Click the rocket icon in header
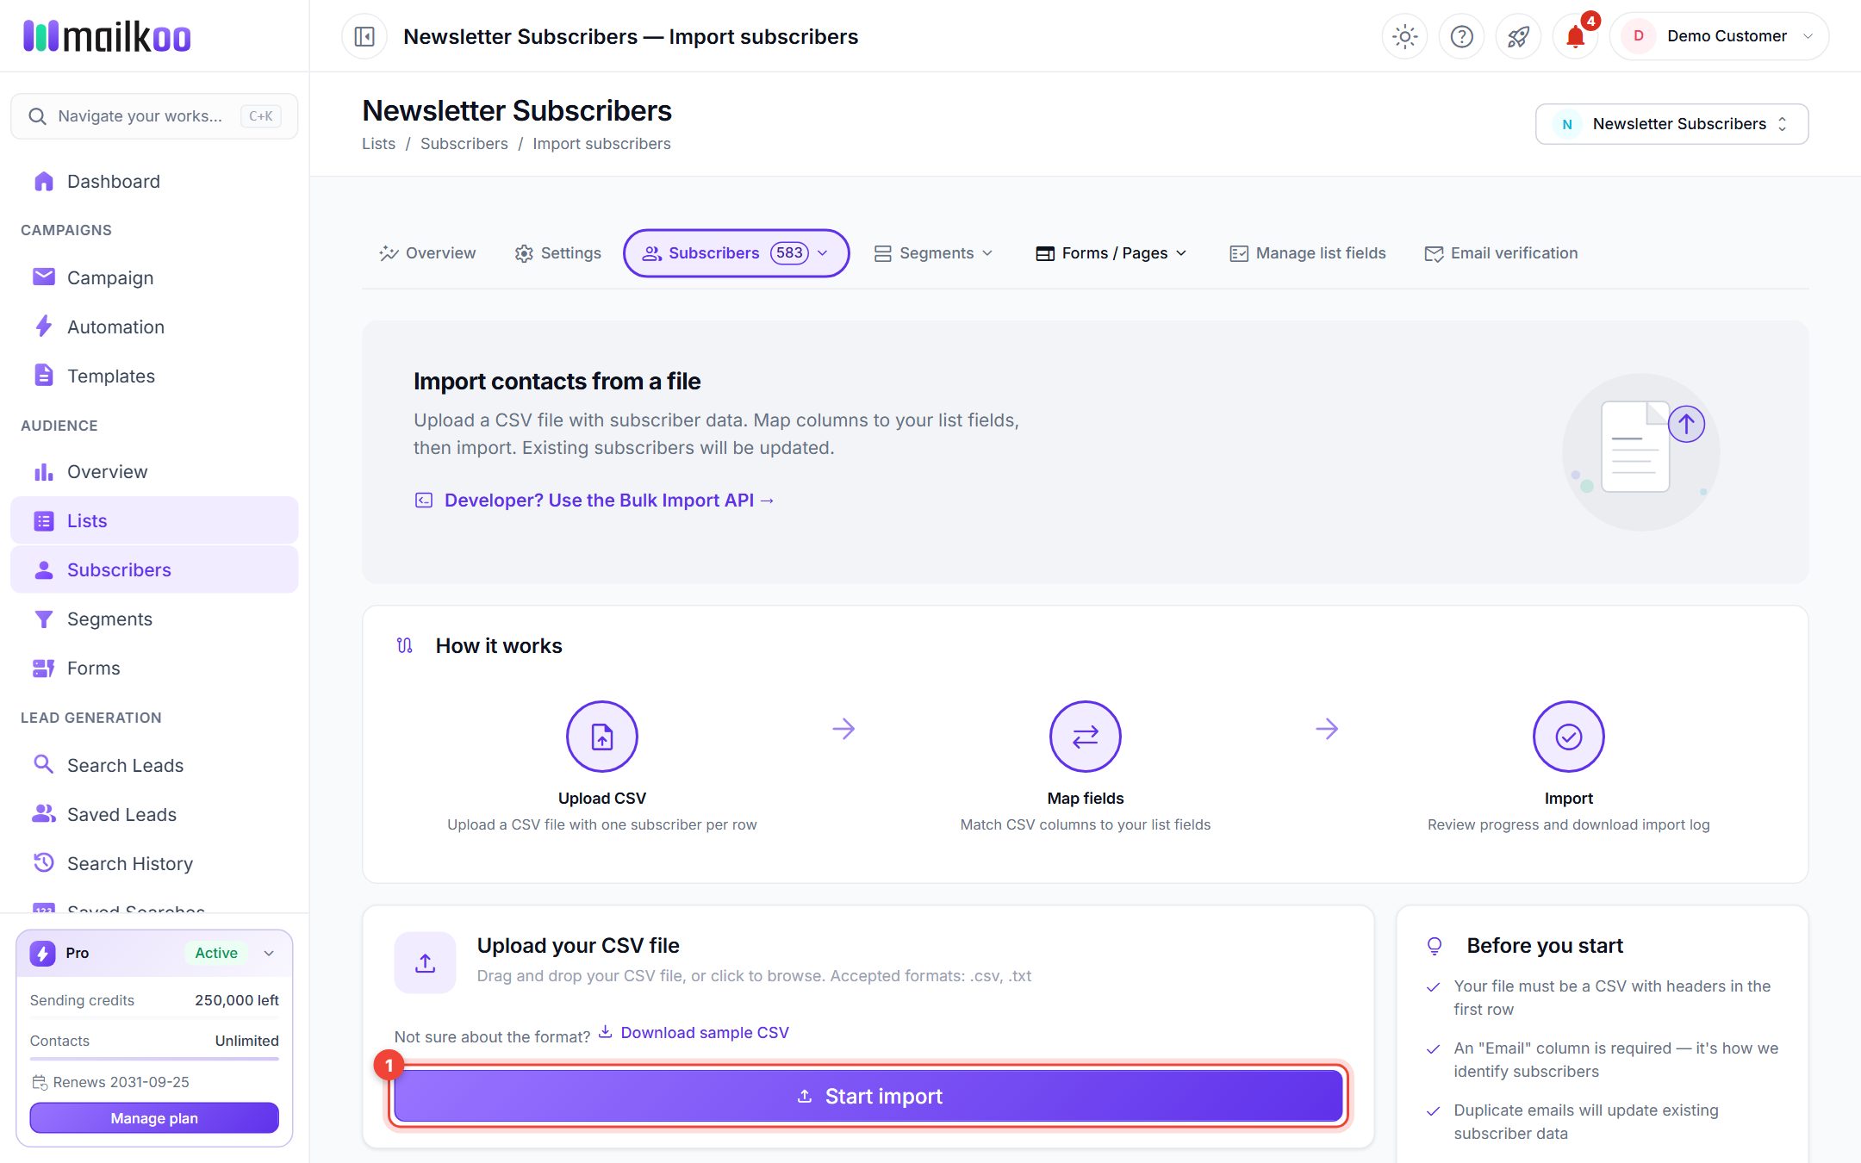Image resolution: width=1861 pixels, height=1163 pixels. (x=1518, y=36)
